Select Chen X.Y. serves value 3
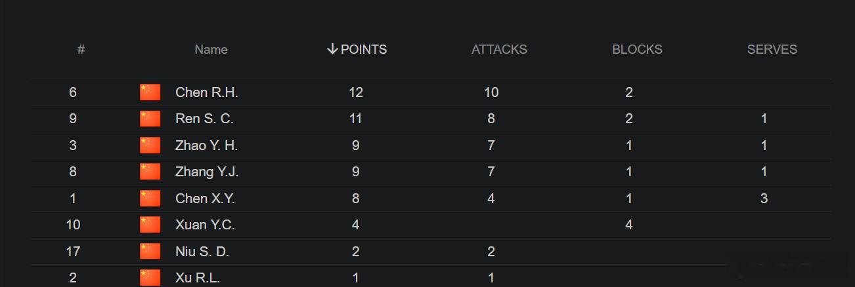855x287 pixels. [x=764, y=199]
